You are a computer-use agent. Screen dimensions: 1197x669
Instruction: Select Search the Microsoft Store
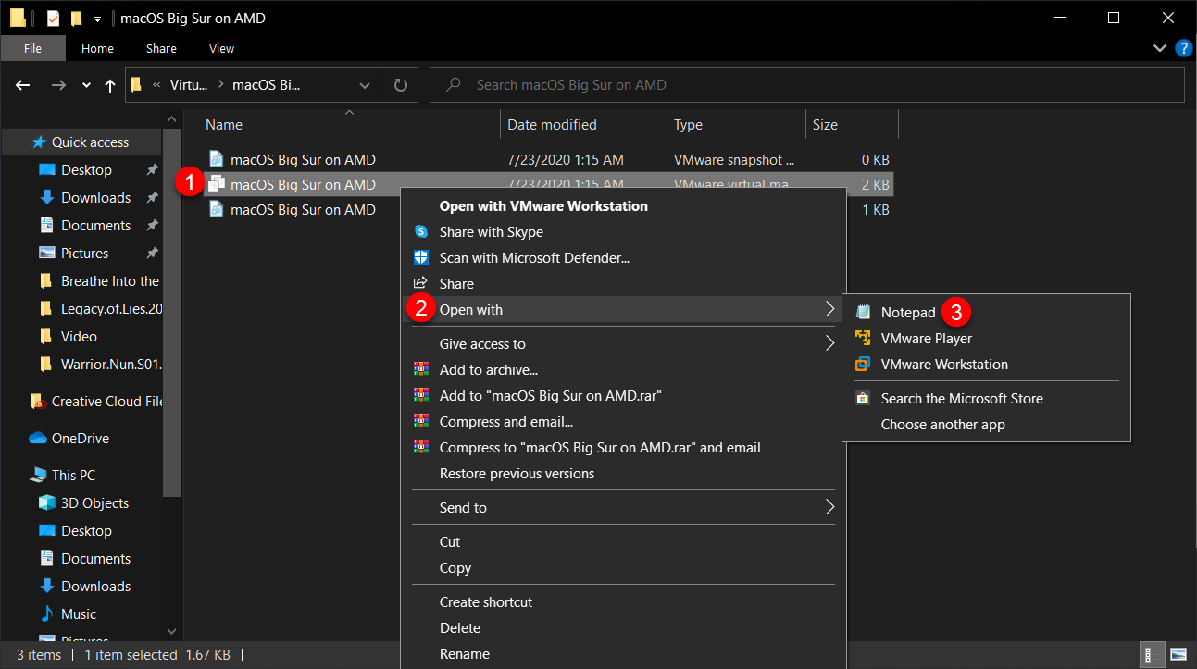[x=986, y=399]
